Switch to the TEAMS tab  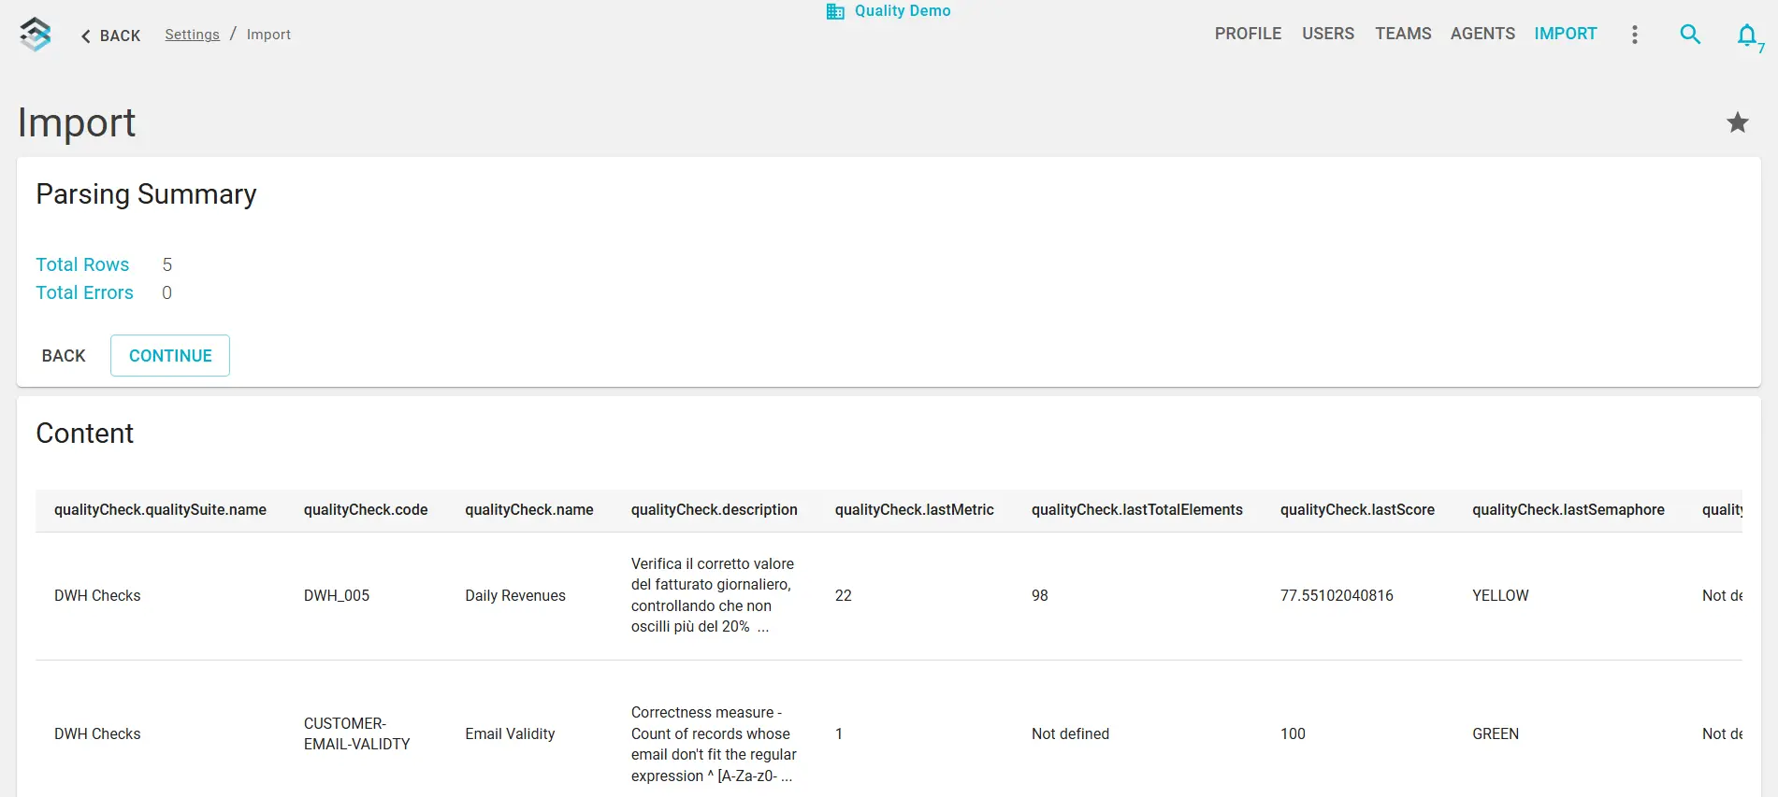(x=1403, y=34)
